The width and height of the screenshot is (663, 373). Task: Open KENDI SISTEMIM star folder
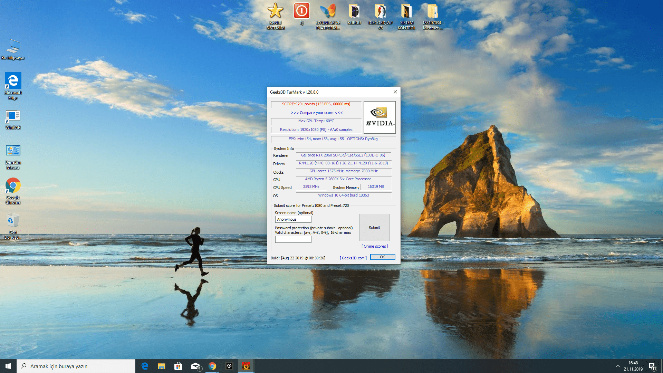click(x=275, y=11)
